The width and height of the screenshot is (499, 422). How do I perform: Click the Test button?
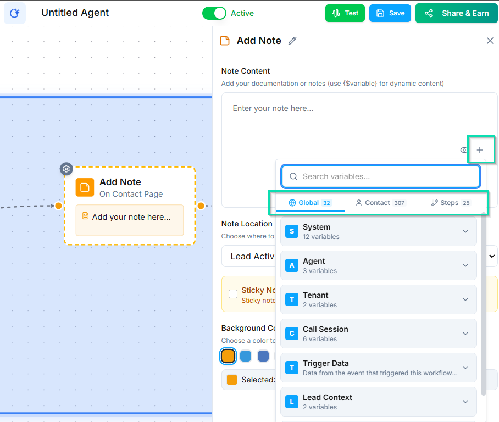click(345, 13)
